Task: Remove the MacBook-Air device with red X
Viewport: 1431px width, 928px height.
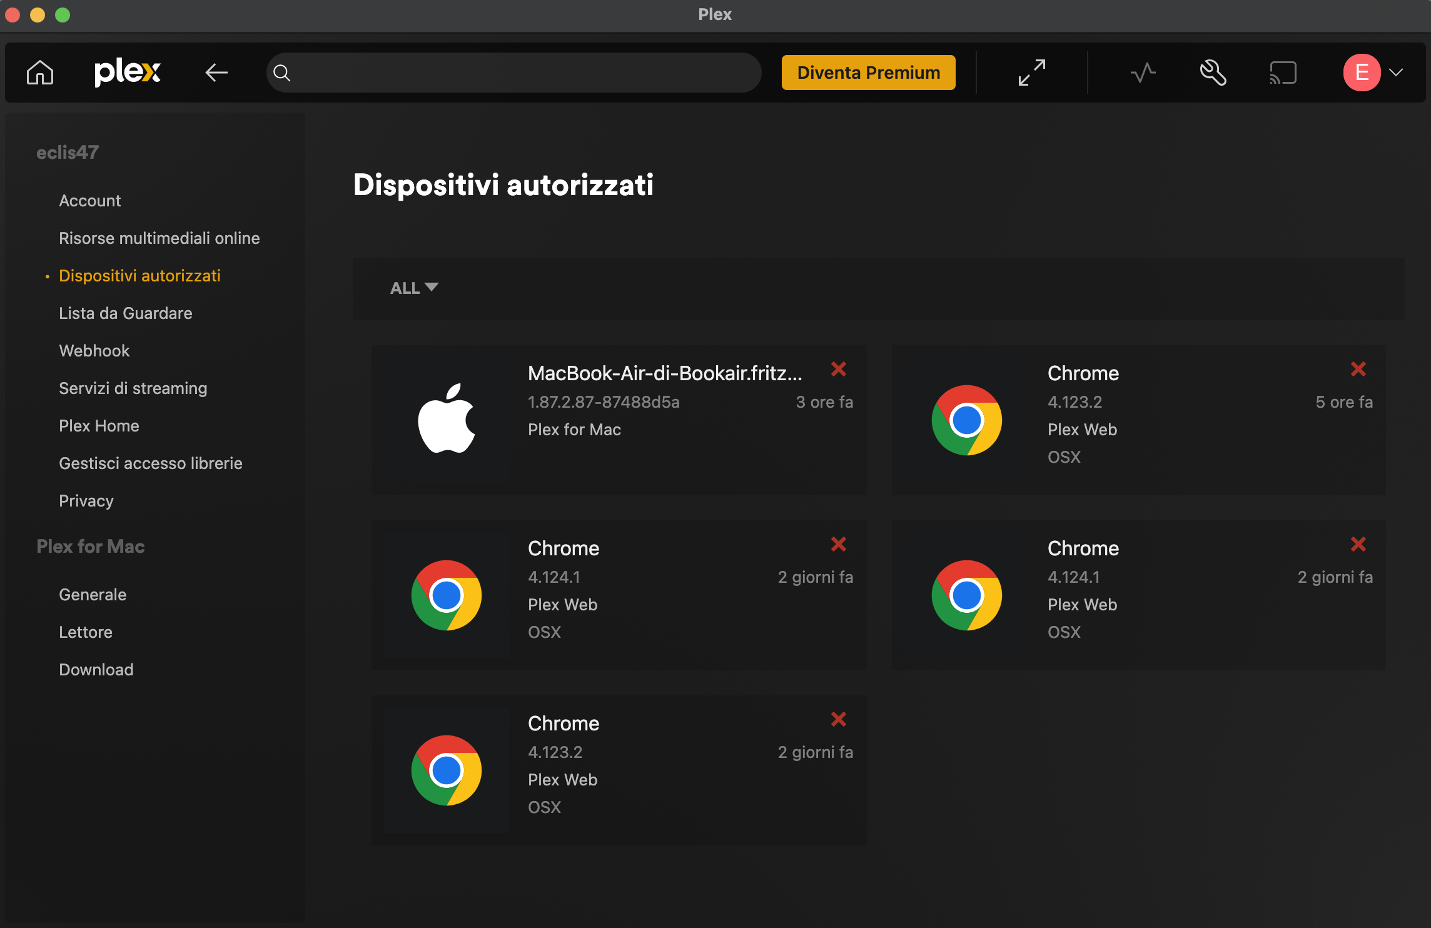Action: 838,369
